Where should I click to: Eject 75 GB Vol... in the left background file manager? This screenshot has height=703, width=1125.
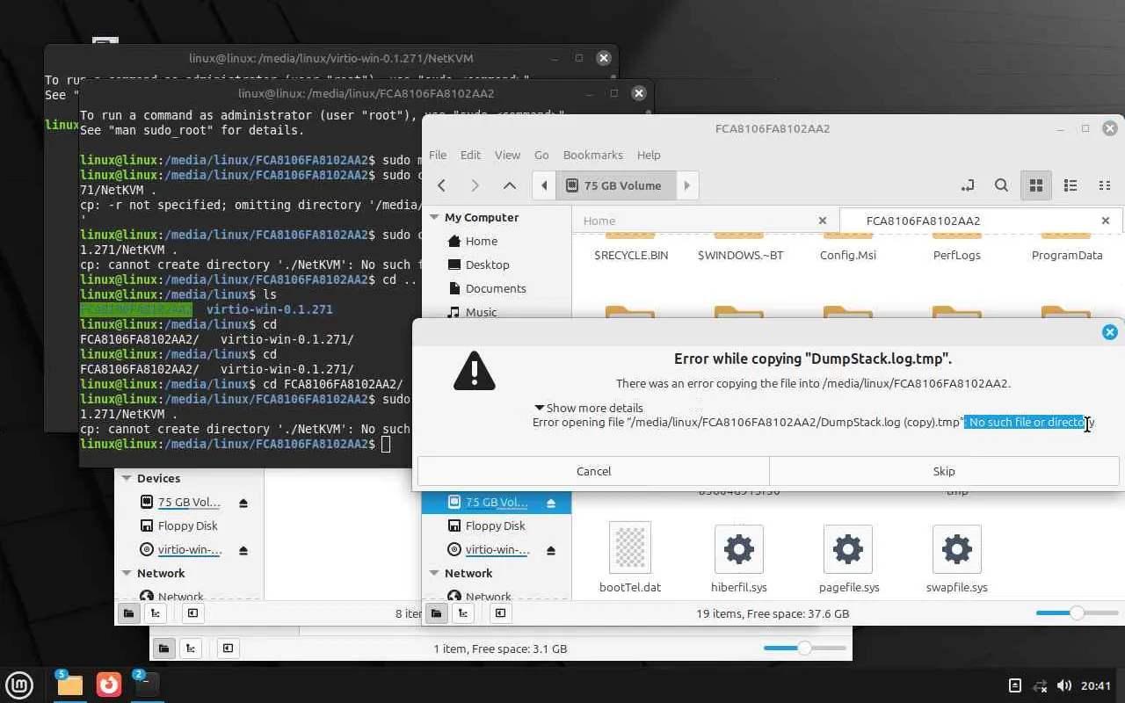[243, 503]
